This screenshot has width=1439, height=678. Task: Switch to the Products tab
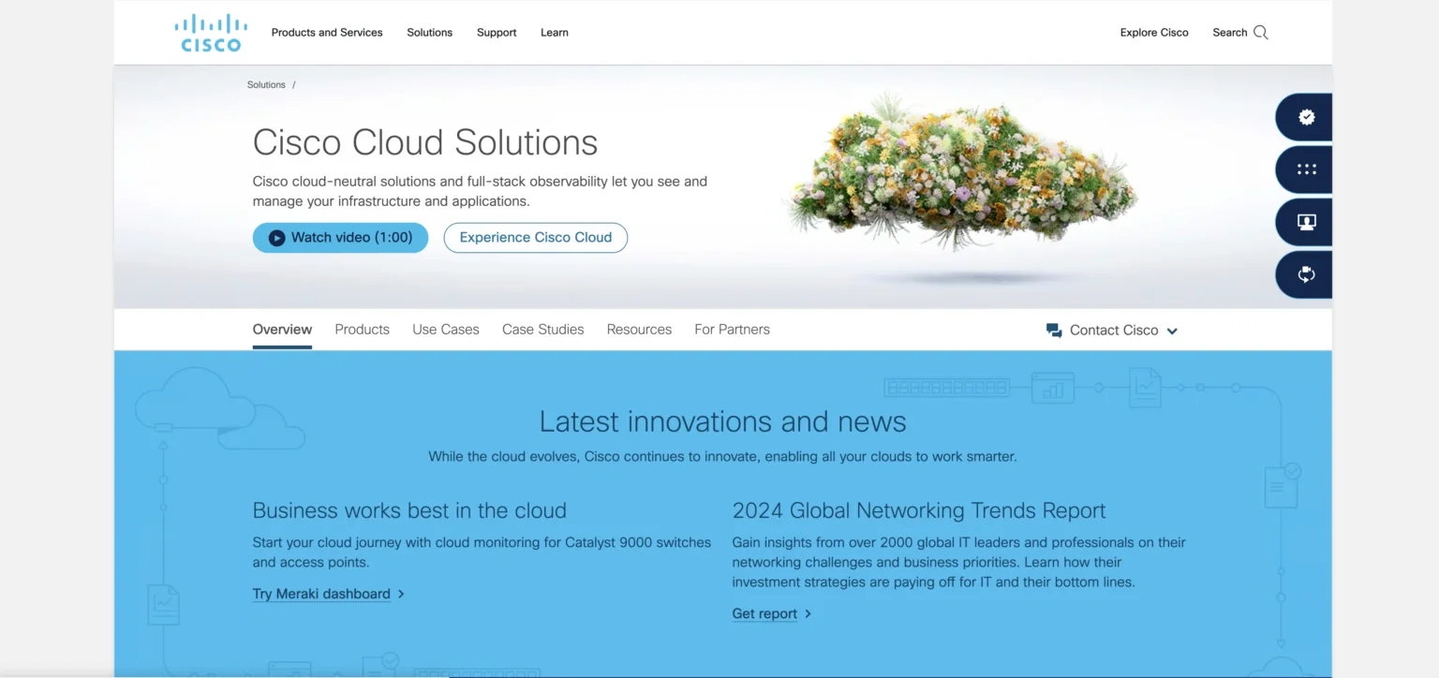[x=362, y=330]
